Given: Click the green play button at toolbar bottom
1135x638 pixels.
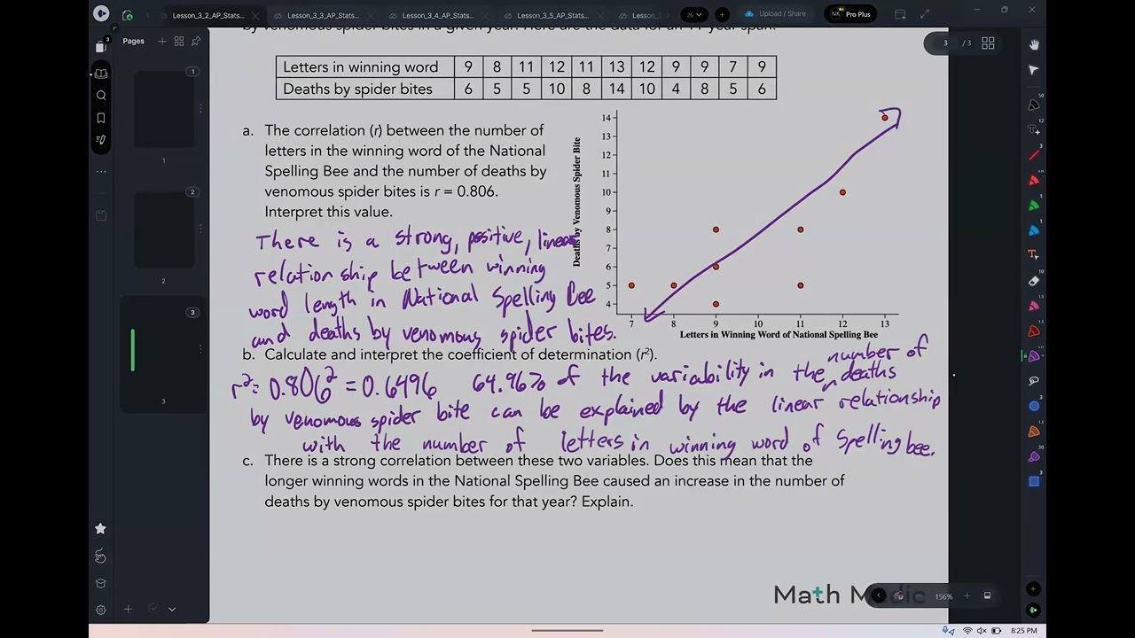Looking at the screenshot, I should pos(1034,610).
